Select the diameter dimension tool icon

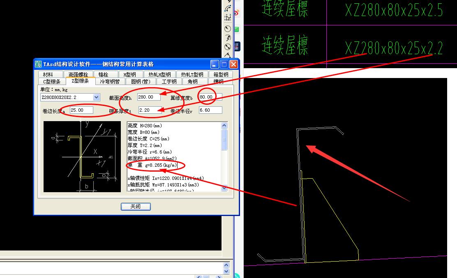click(x=228, y=46)
